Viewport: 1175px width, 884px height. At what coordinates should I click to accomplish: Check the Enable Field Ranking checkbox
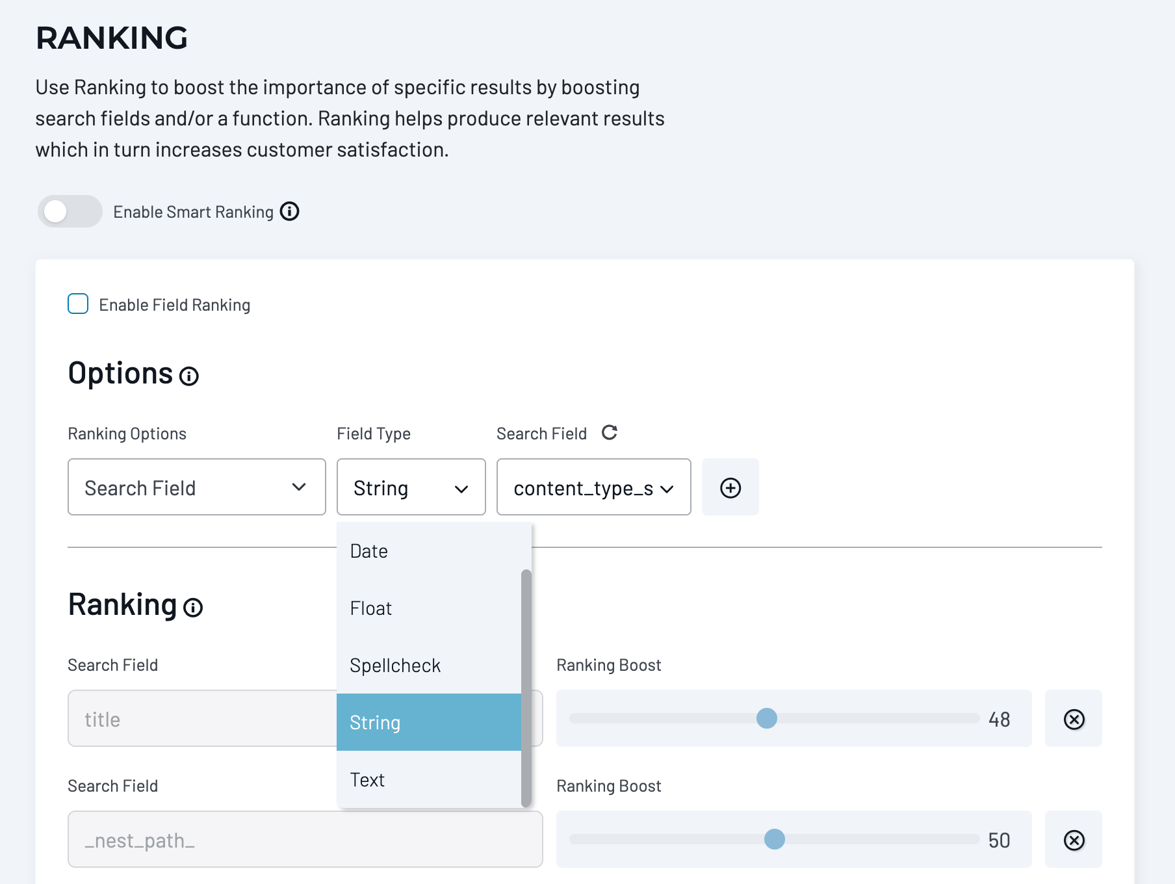[78, 304]
